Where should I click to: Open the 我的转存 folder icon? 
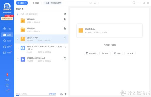click(23, 21)
